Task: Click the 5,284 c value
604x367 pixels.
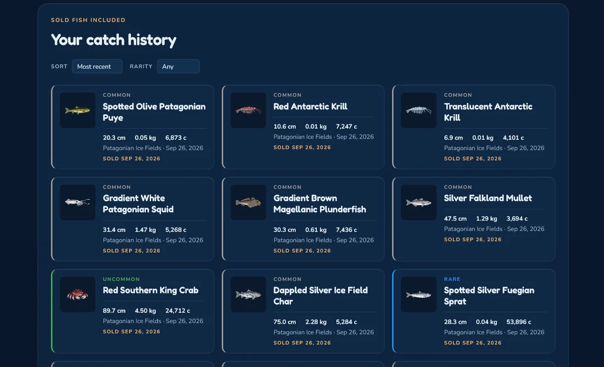Action: (346, 322)
